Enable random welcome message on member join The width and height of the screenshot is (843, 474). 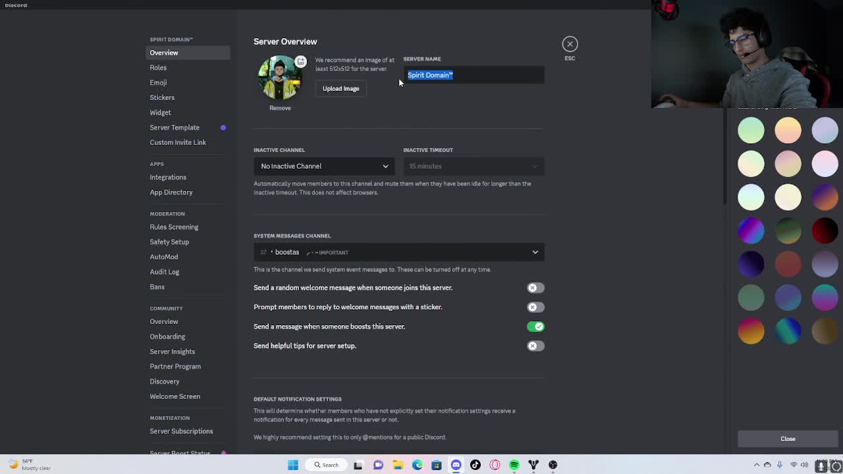pos(535,288)
